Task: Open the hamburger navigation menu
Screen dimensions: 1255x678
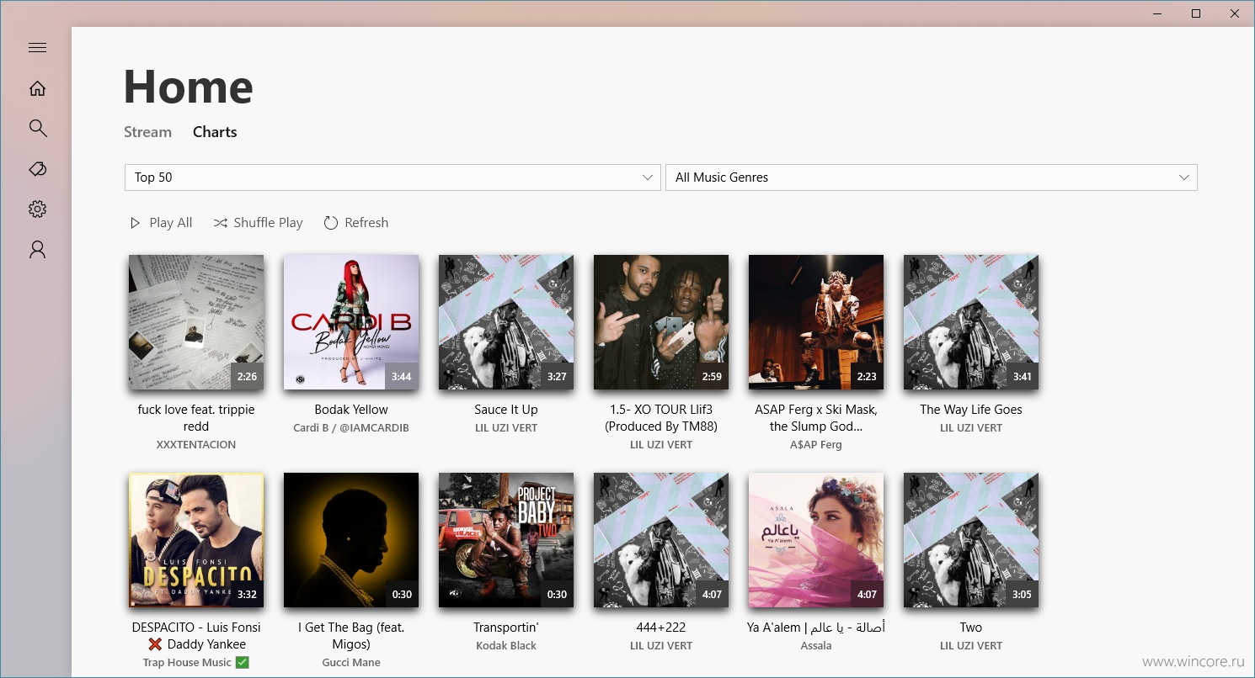Action: 37,48
